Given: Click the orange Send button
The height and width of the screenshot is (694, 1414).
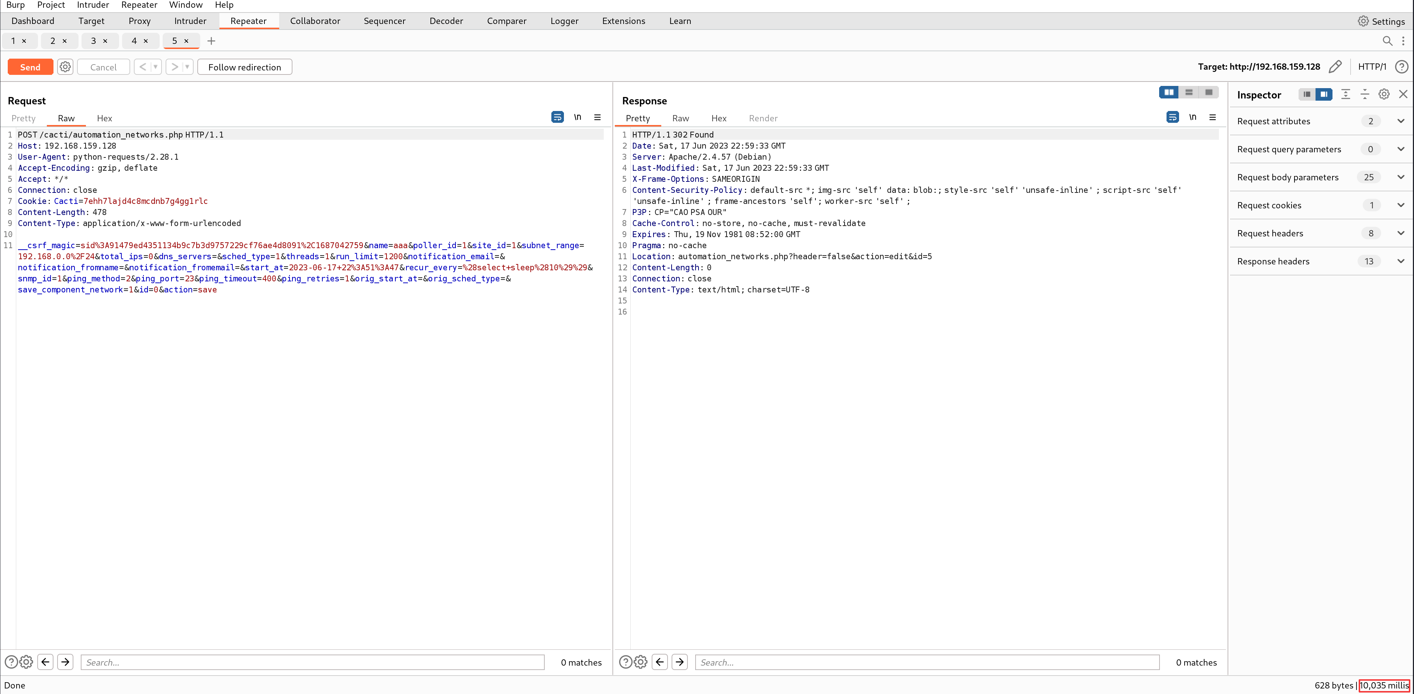Looking at the screenshot, I should (30, 67).
